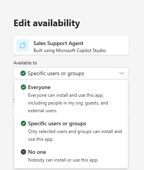Click the Sales Support Agent title
This screenshot has width=144, height=170.
click(x=58, y=43)
